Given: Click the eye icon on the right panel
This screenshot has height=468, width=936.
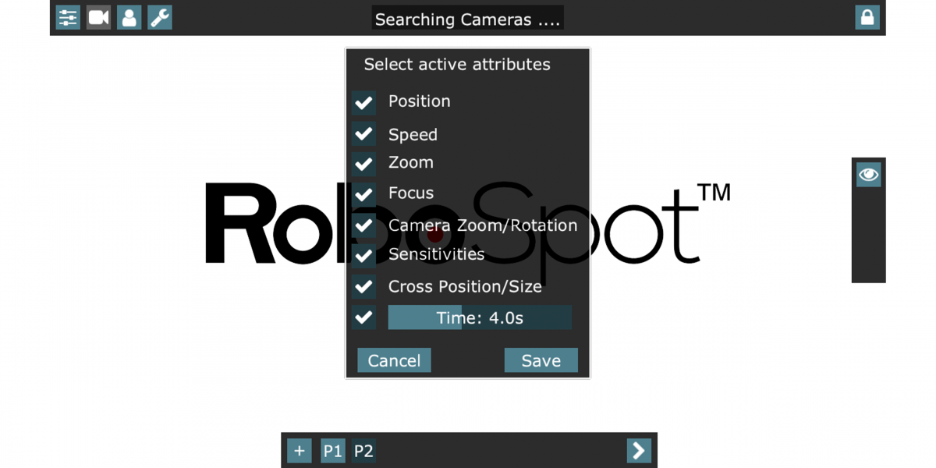Looking at the screenshot, I should point(868,175).
